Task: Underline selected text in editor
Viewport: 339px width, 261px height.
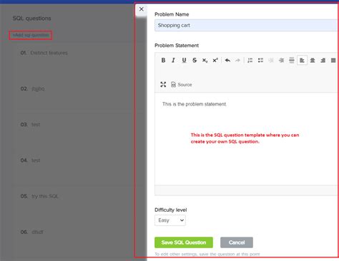Action: coord(184,61)
